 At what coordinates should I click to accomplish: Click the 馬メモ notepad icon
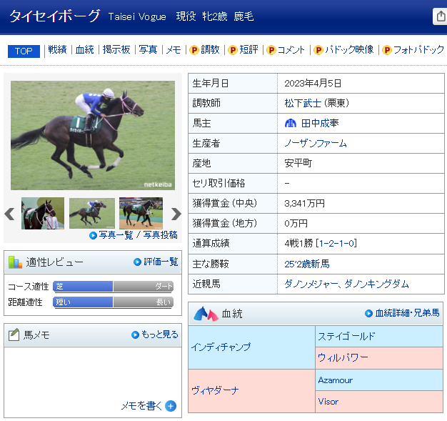click(13, 335)
